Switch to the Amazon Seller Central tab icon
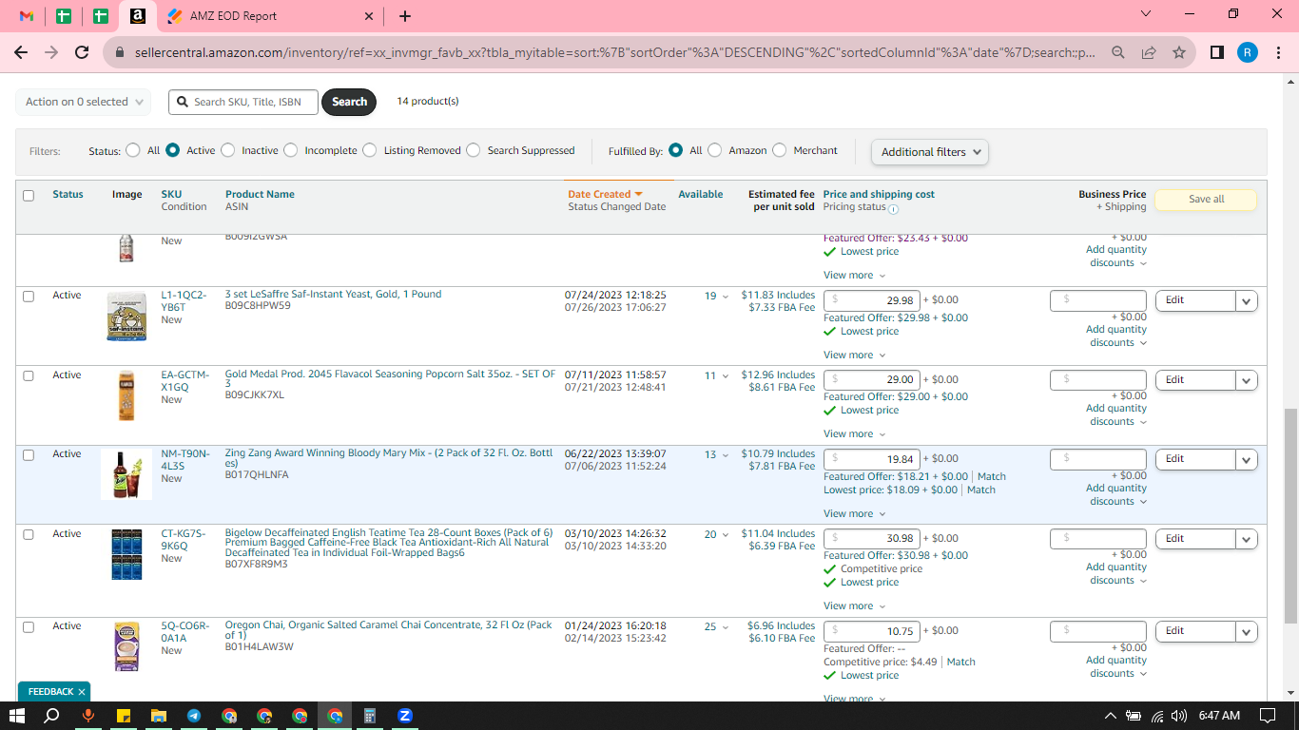The height and width of the screenshot is (730, 1299). click(x=138, y=16)
